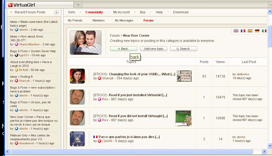Screen dimensions: 272x156
Task: Open Starryk's profile from sticky topic
Action: click(108, 78)
